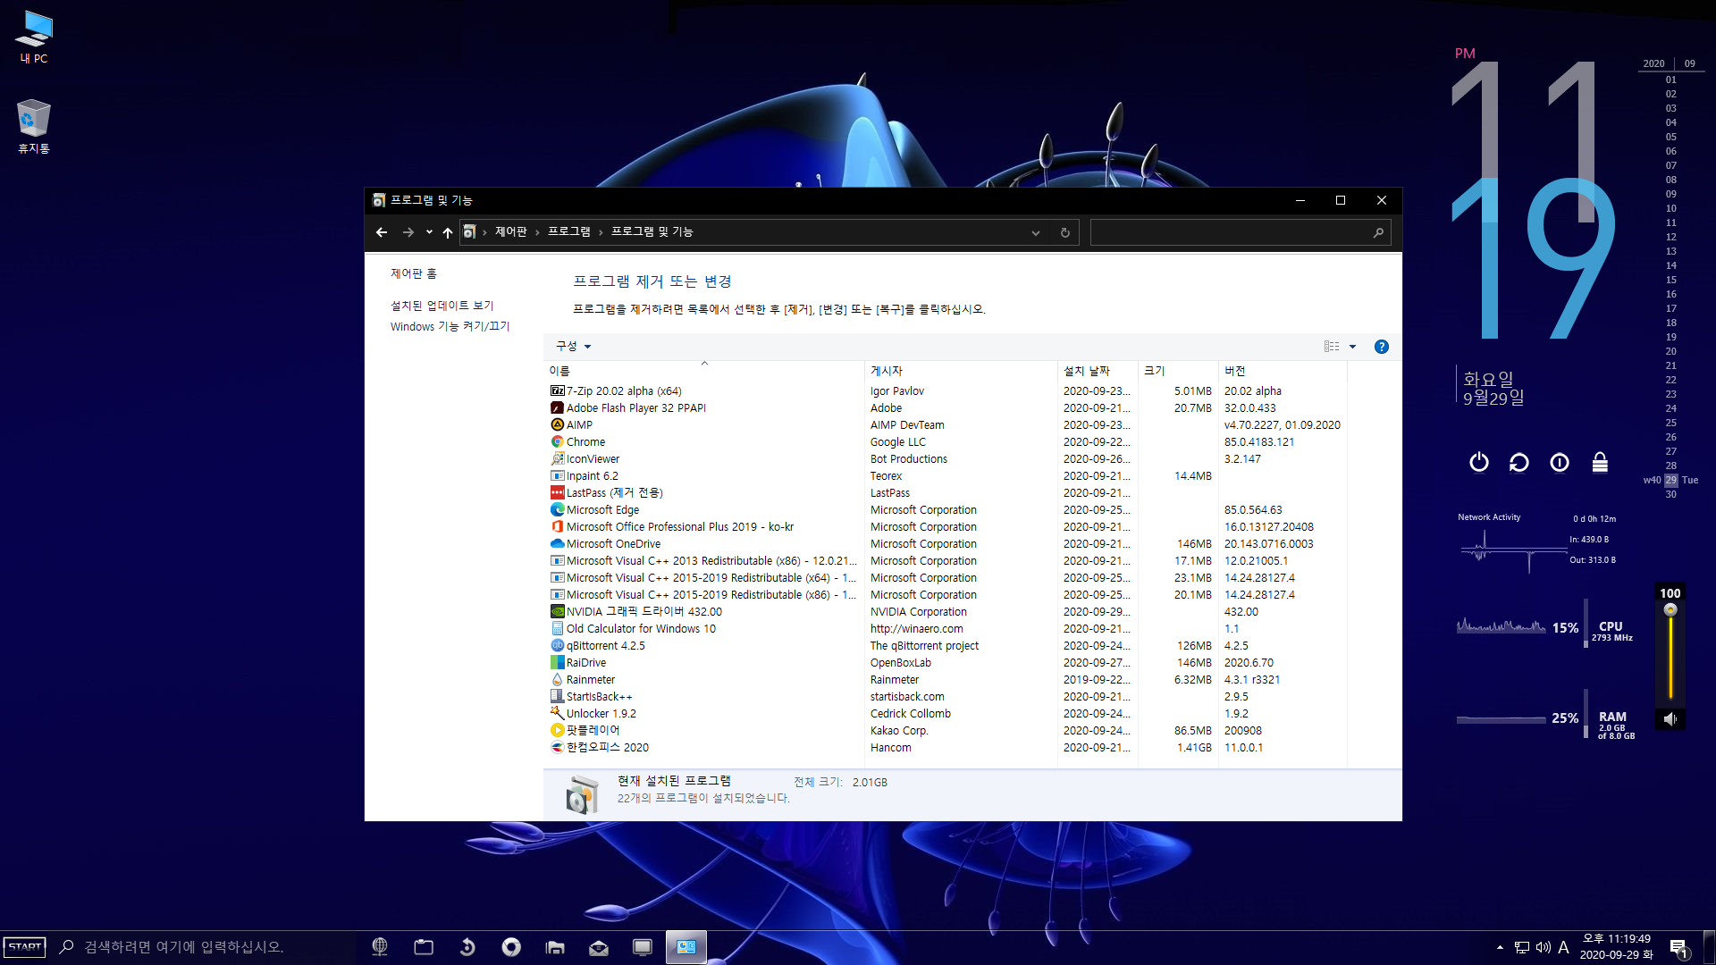Viewport: 1716px width, 965px height.
Task: Open the 구성 organize dropdown
Action: pyautogui.click(x=573, y=346)
